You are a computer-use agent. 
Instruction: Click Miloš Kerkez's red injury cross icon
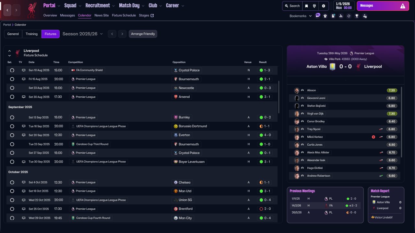[x=373, y=137]
